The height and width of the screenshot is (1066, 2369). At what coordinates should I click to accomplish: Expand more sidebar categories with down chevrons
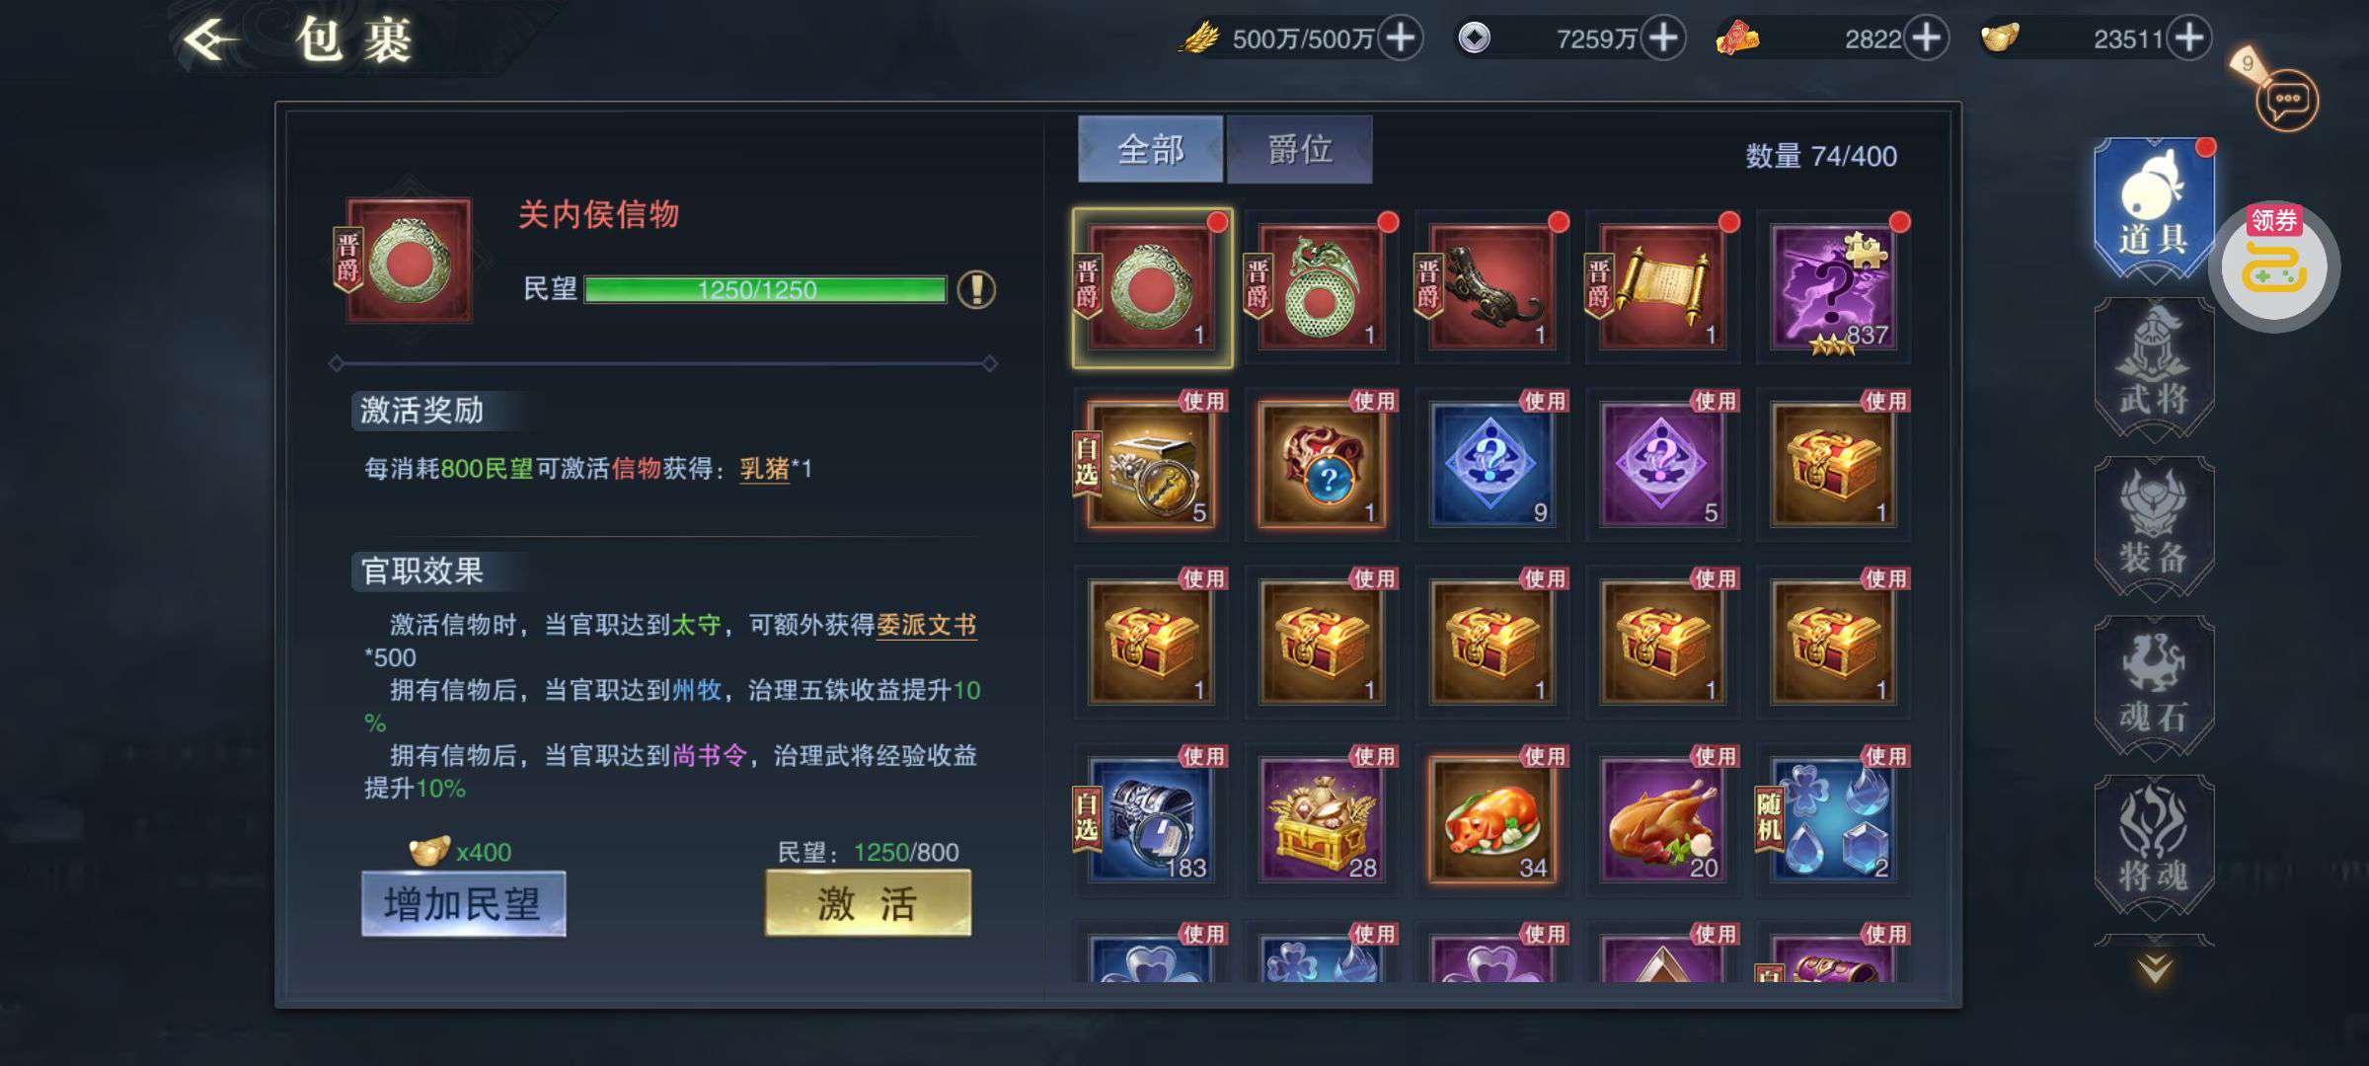[x=2155, y=967]
